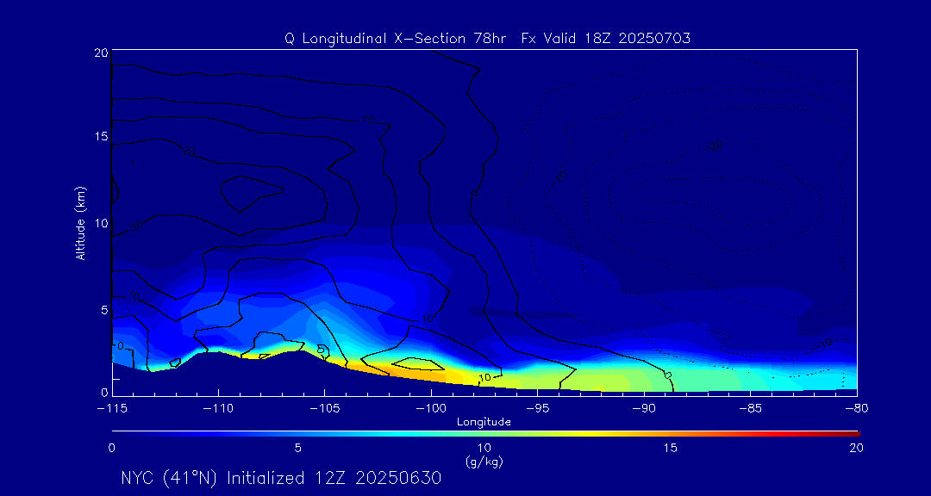931x496 pixels.
Task: Click the '20' label on the dotted contour
Action: click(x=715, y=146)
